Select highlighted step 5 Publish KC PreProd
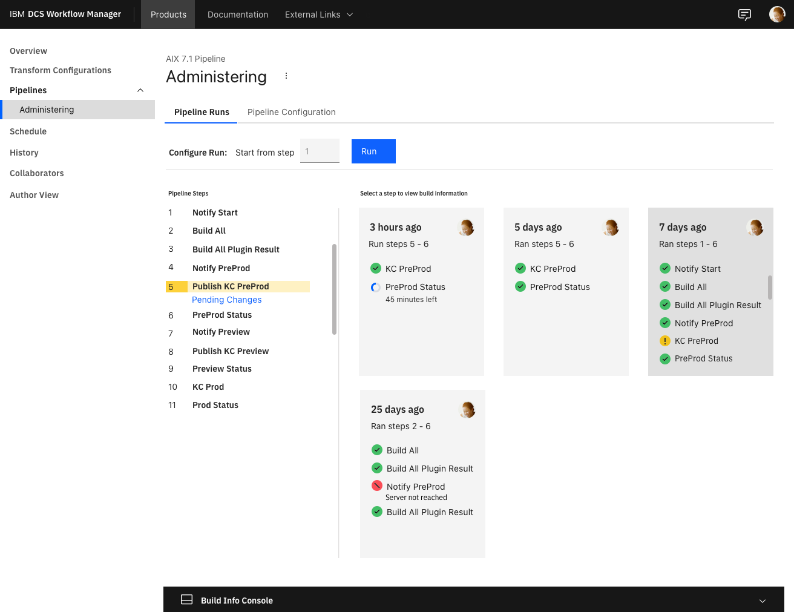The image size is (794, 612). coord(237,286)
